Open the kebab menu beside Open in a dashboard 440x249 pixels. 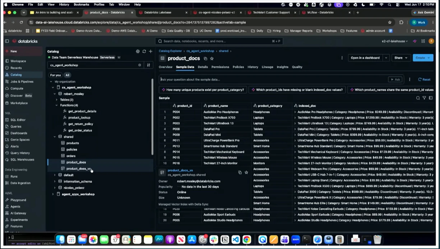pos(342,58)
